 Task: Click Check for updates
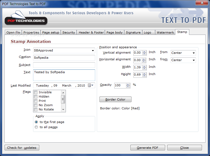[22, 148]
